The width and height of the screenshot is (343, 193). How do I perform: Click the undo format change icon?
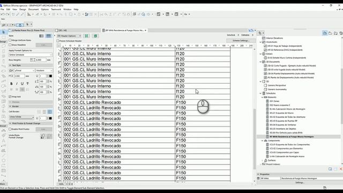click(43, 137)
